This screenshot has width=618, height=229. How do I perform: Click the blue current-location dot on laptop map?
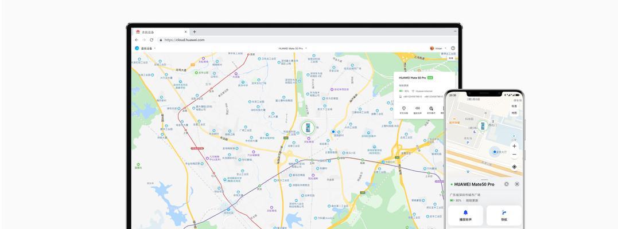point(333,132)
